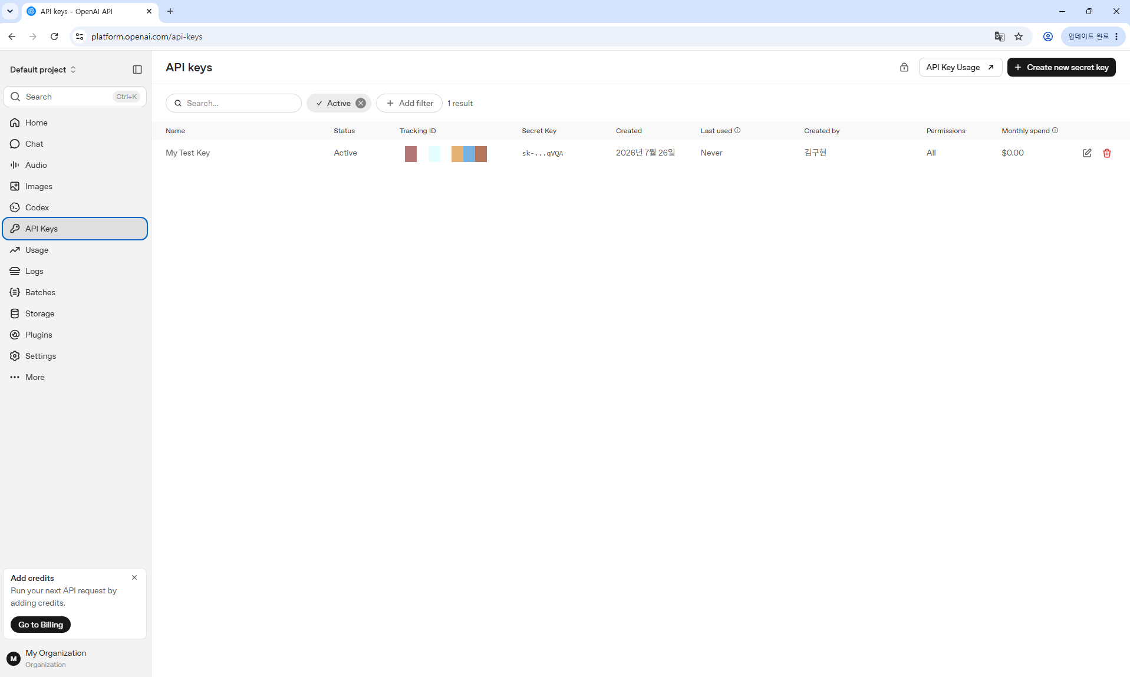The image size is (1130, 677).
Task: Click the Active filter label
Action: click(339, 103)
